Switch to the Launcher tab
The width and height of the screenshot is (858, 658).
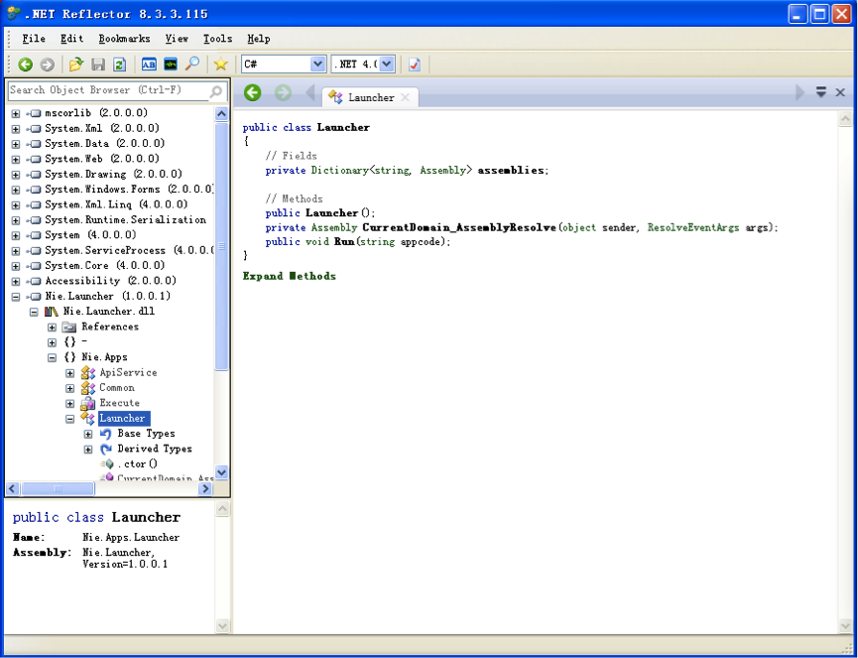click(x=370, y=97)
